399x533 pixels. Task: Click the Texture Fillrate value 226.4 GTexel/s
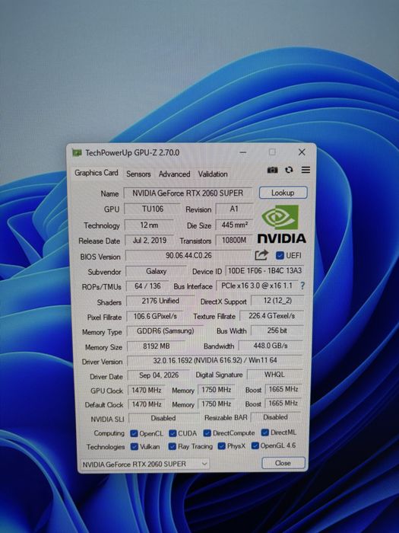272,316
